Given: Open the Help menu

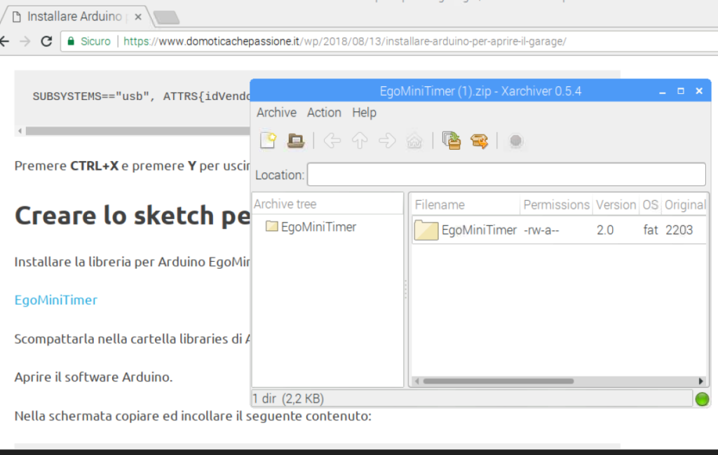Looking at the screenshot, I should [x=364, y=113].
